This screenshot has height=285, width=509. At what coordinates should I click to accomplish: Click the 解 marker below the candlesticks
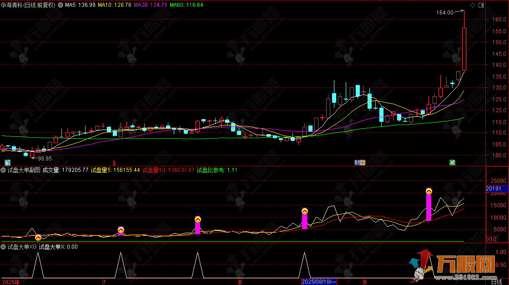point(7,162)
